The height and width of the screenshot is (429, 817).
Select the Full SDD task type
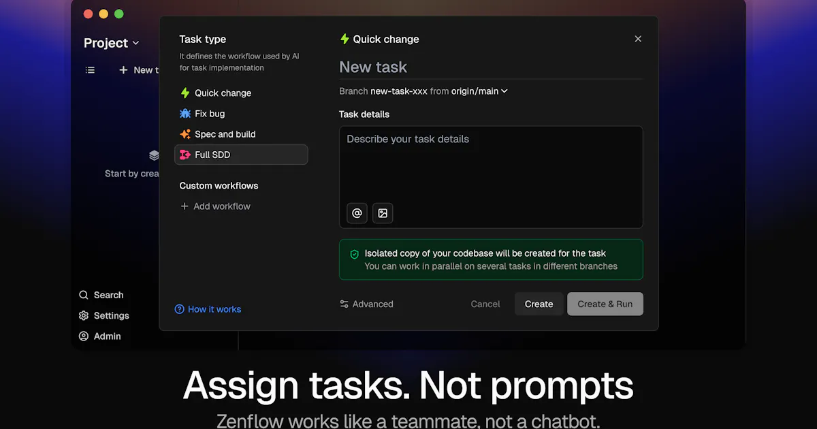click(x=241, y=155)
